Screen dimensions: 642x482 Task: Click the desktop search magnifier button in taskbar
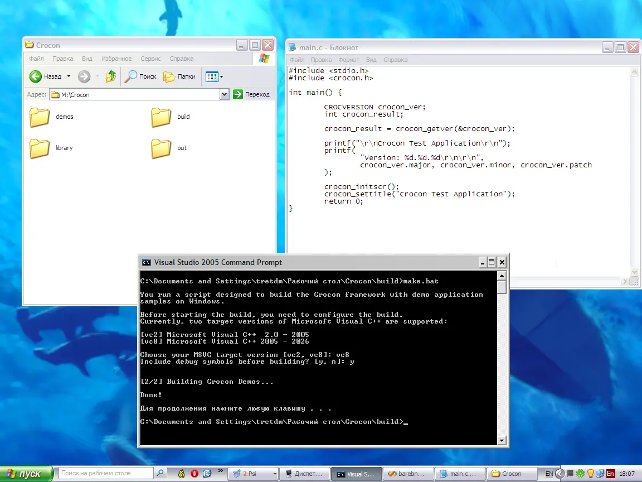click(160, 473)
